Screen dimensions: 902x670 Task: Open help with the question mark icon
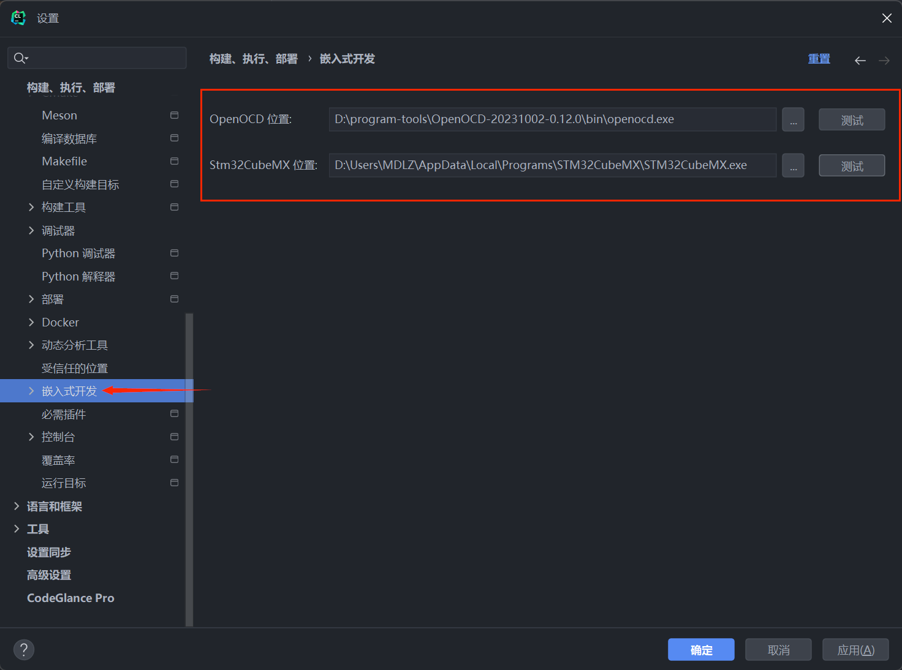(24, 650)
